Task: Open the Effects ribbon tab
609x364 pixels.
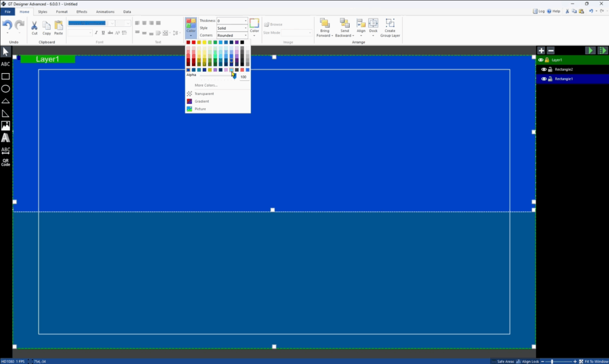Action: 81,11
